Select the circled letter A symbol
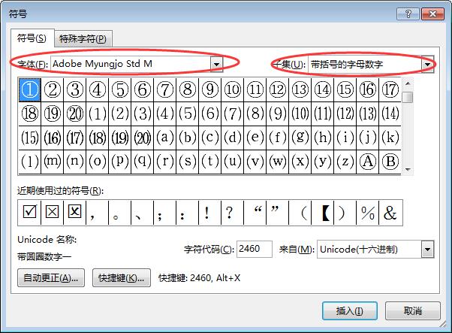 click(x=368, y=162)
